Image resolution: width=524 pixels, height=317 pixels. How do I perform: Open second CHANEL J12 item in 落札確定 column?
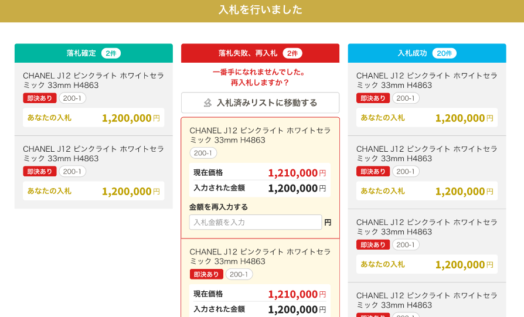point(94,154)
